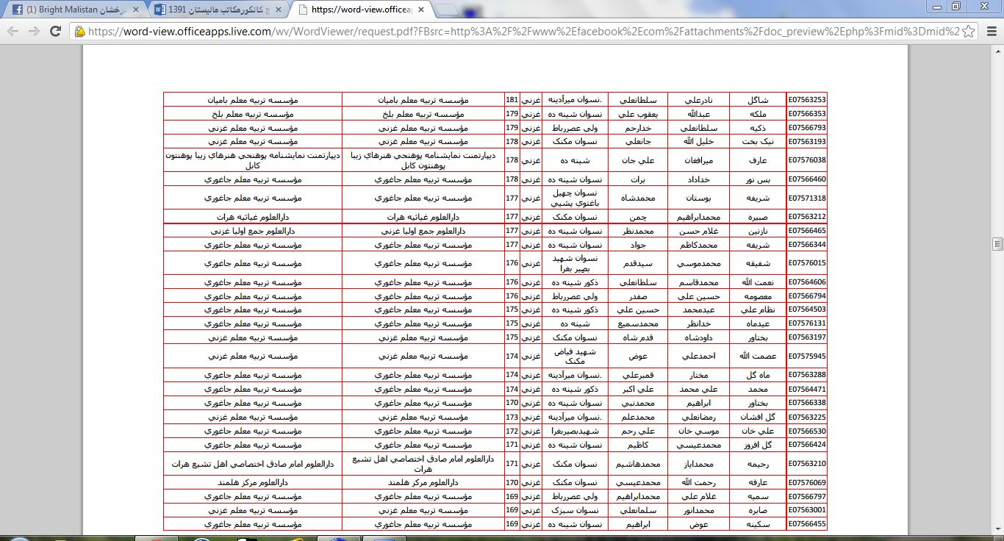Select ID cell E07571318
1004x541 pixels.
[806, 198]
